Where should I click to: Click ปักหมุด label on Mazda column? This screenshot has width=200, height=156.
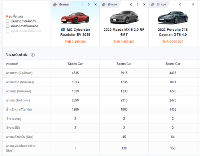(x=113, y=4)
